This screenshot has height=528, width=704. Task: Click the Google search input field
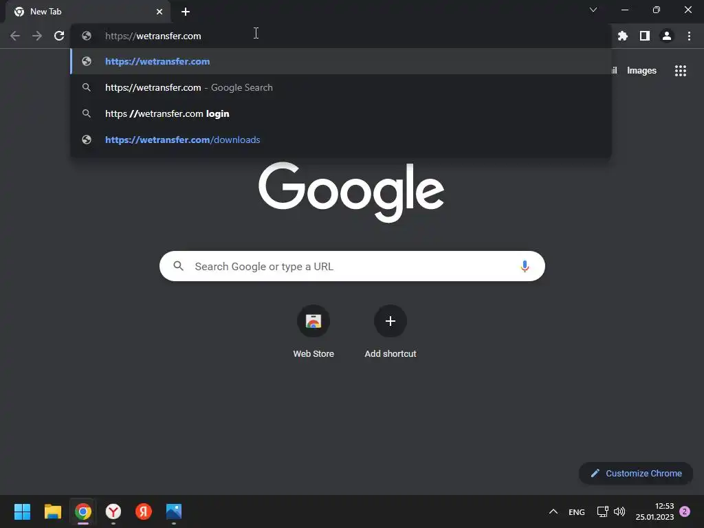point(352,266)
